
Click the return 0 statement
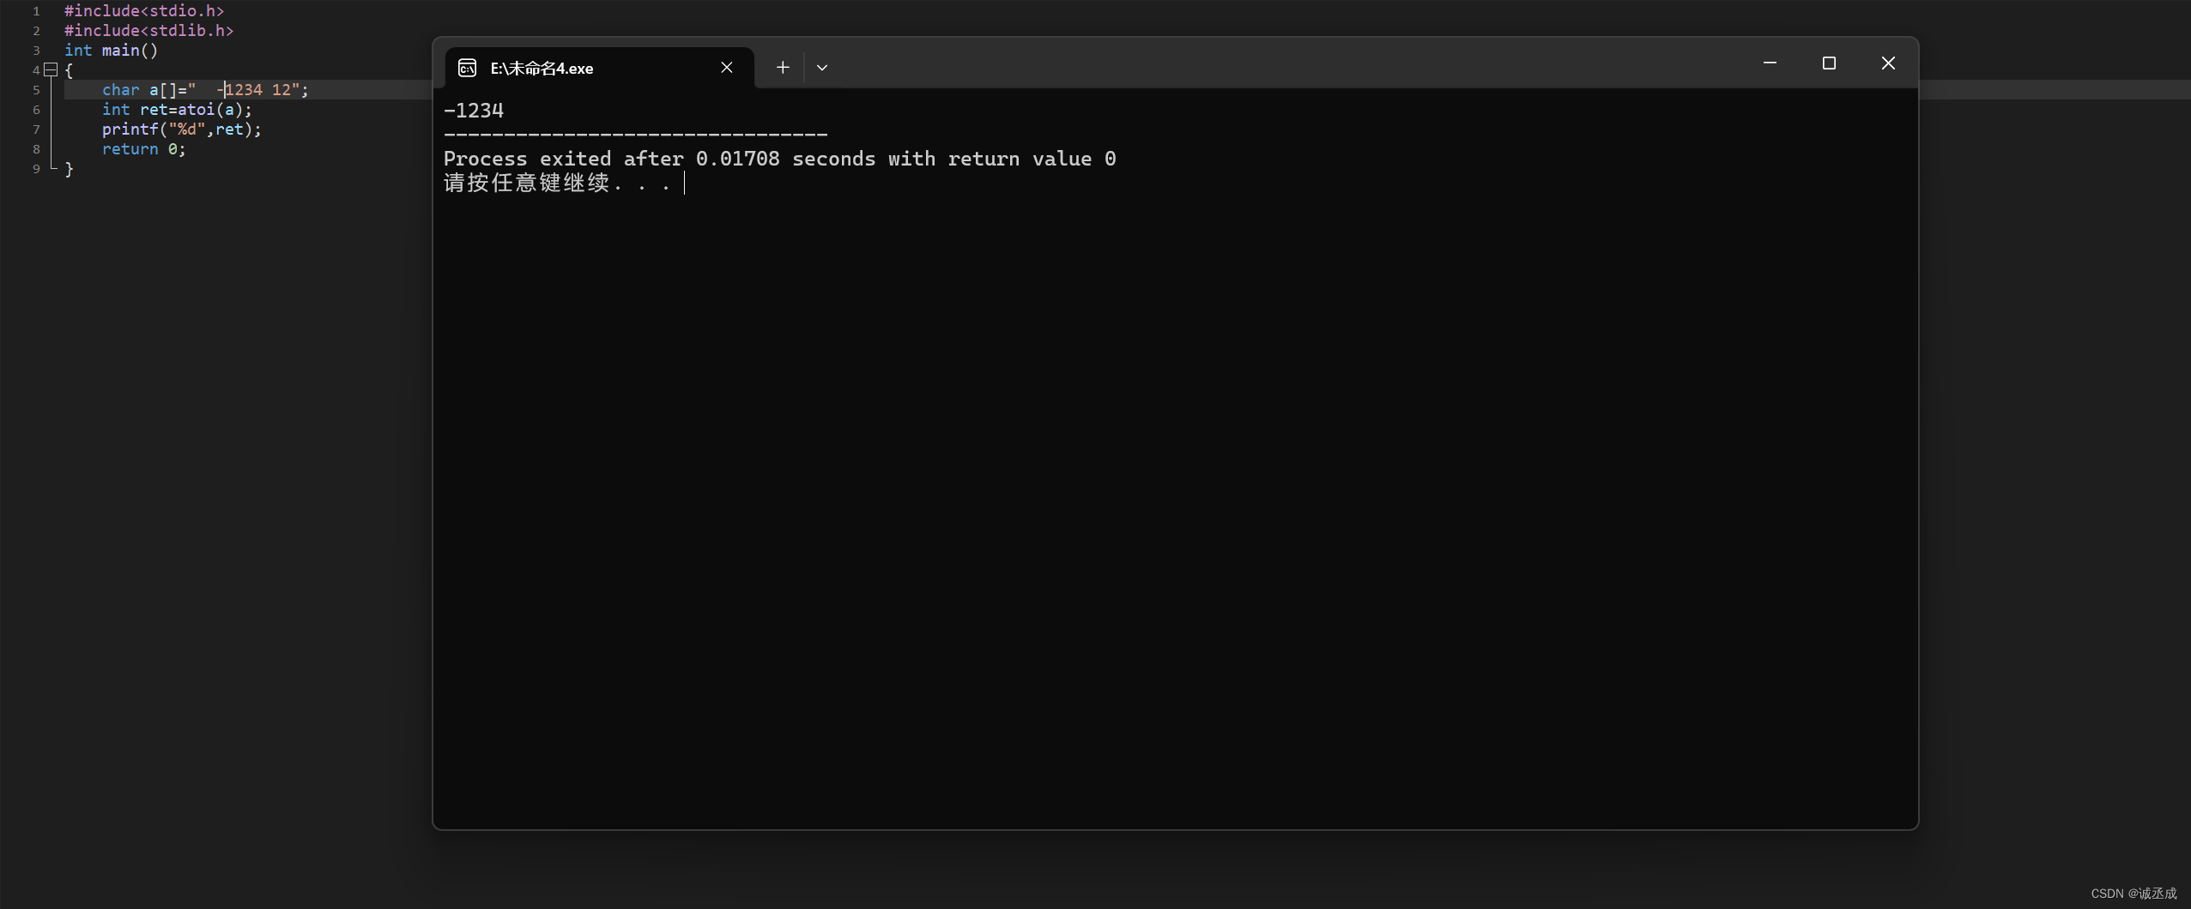142,148
